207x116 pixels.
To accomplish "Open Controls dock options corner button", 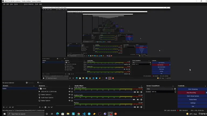I will click(205, 86).
